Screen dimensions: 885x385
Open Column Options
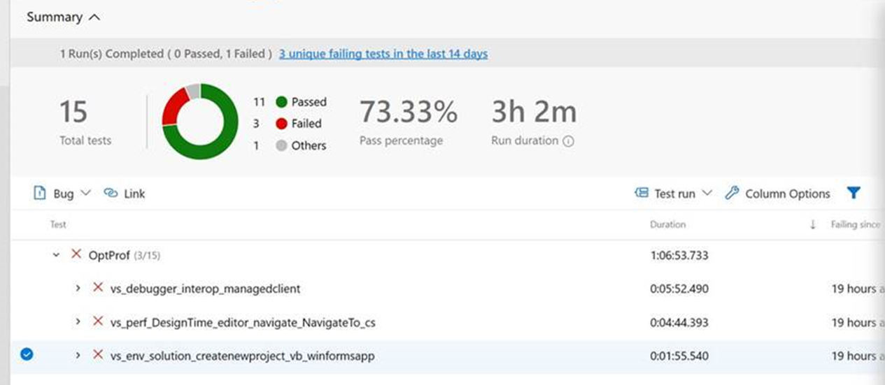(787, 194)
